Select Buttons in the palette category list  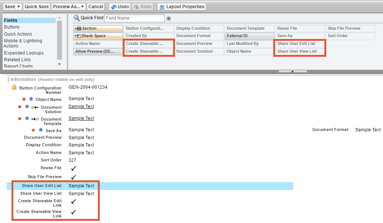point(12,27)
